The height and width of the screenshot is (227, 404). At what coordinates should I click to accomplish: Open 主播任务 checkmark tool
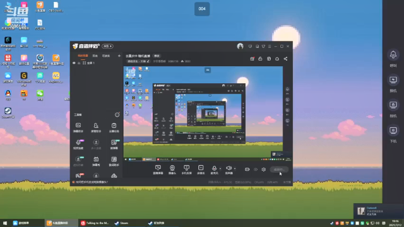(x=114, y=127)
